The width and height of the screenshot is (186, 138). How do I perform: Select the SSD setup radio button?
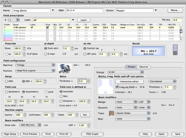coord(23,81)
